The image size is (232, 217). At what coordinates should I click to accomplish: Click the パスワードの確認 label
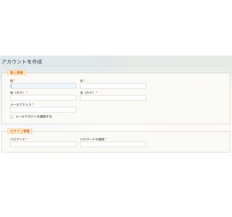point(92,139)
